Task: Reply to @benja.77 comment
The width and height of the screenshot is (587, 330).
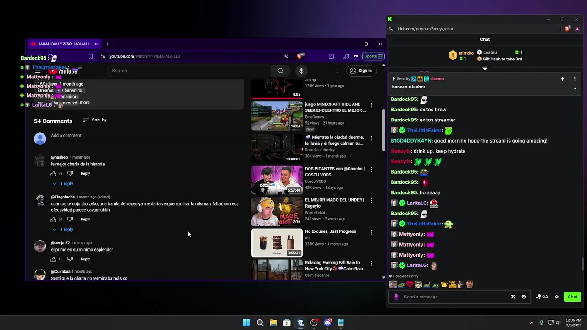Action: coord(85,259)
